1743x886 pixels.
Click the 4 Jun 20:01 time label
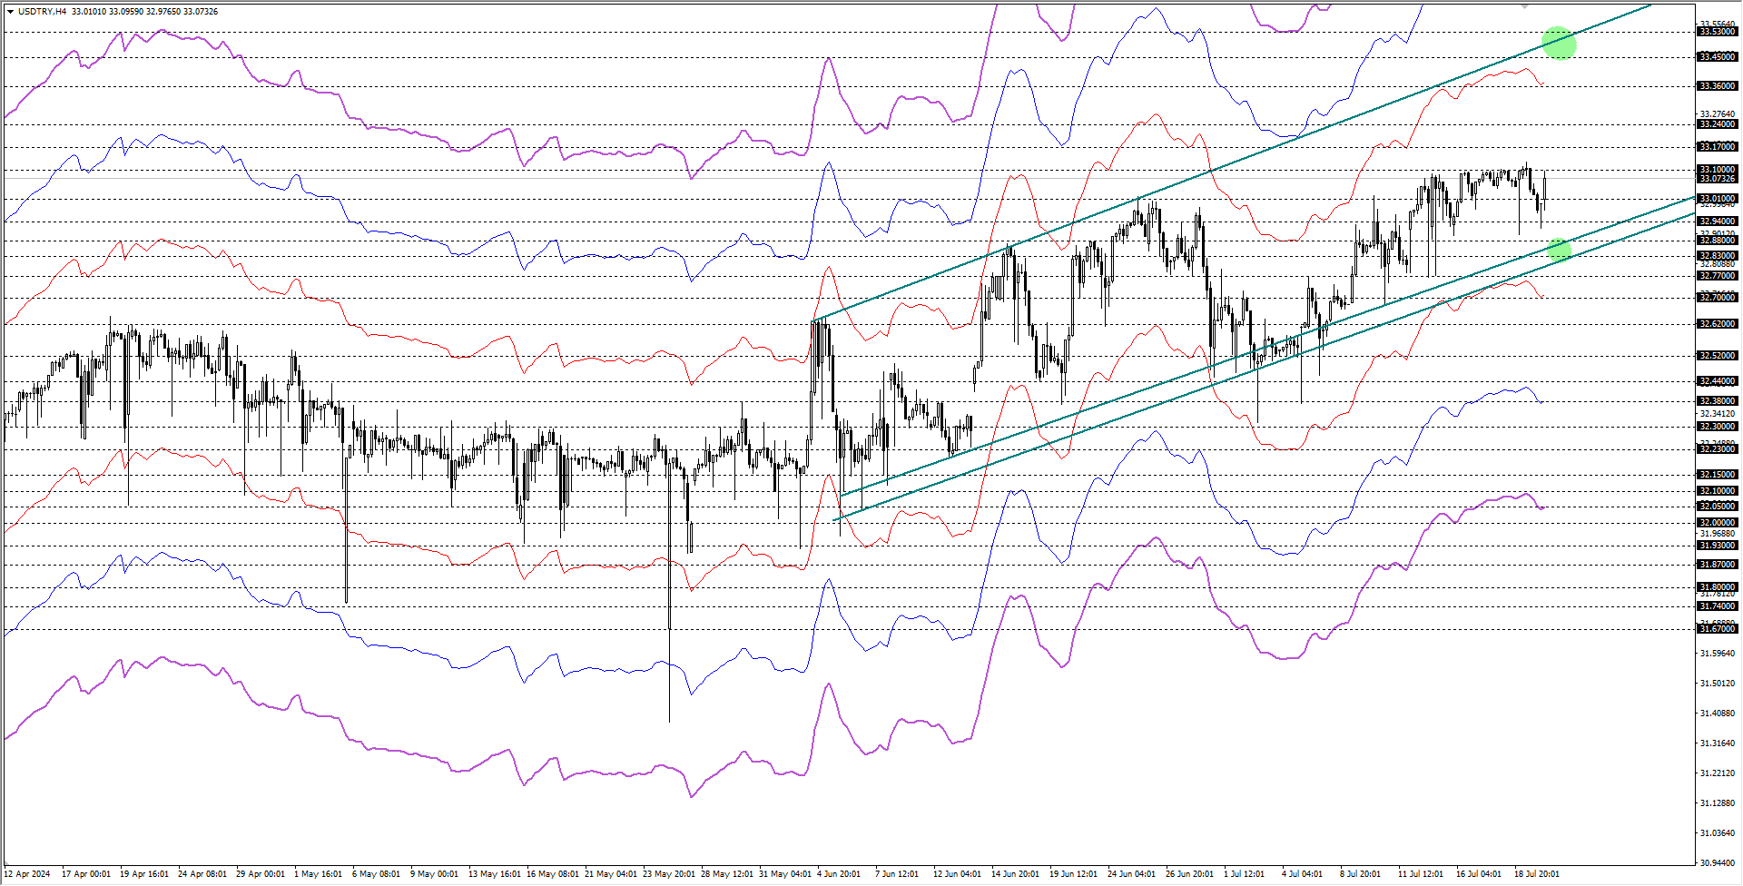[x=839, y=874]
